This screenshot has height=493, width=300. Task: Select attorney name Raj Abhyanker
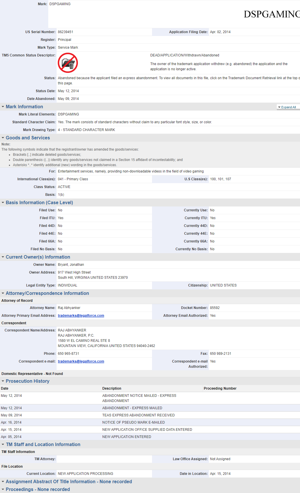69,308
